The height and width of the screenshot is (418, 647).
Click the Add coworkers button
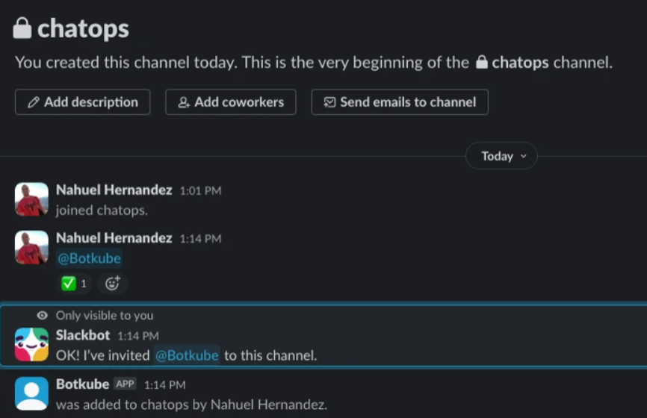coord(230,102)
